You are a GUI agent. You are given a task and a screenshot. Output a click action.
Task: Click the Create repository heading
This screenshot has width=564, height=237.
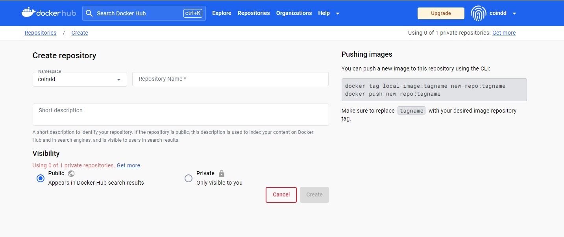64,56
